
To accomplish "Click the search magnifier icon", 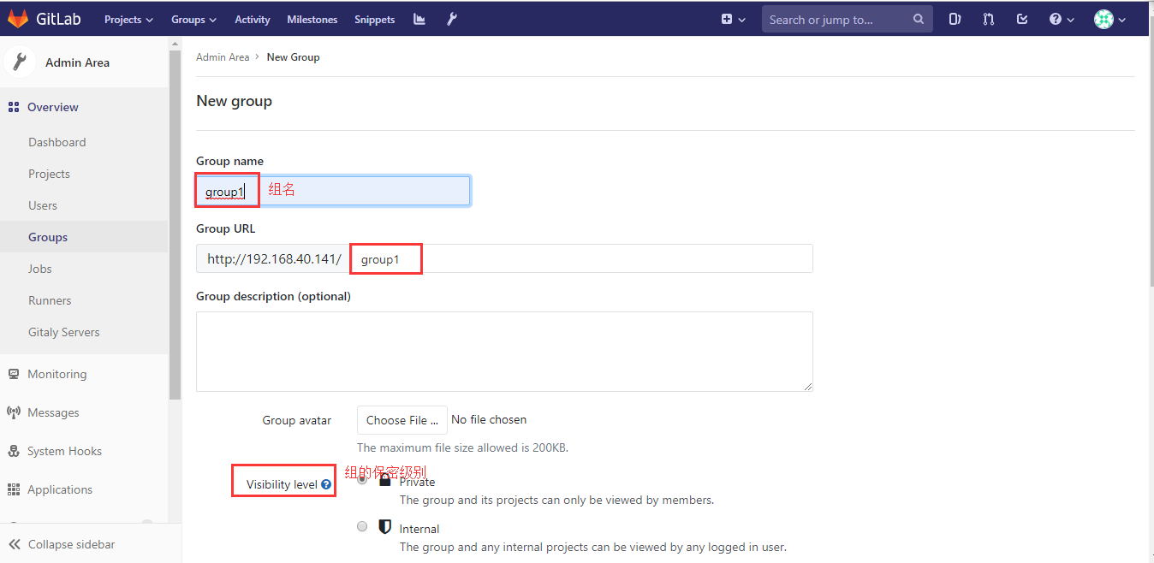I will tap(919, 19).
